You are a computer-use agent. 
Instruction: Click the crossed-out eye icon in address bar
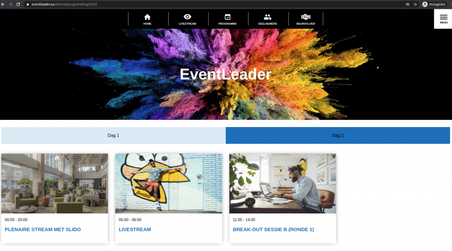[407, 4]
